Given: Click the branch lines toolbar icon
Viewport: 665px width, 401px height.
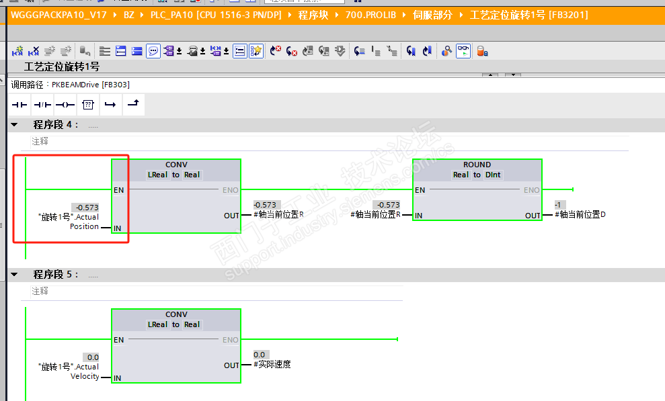Looking at the screenshot, I should point(392,51).
